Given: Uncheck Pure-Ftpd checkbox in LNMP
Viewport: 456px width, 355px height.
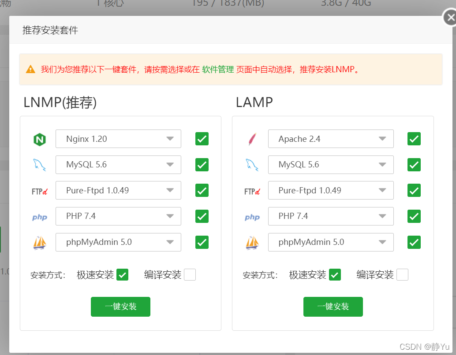Looking at the screenshot, I should point(202,190).
